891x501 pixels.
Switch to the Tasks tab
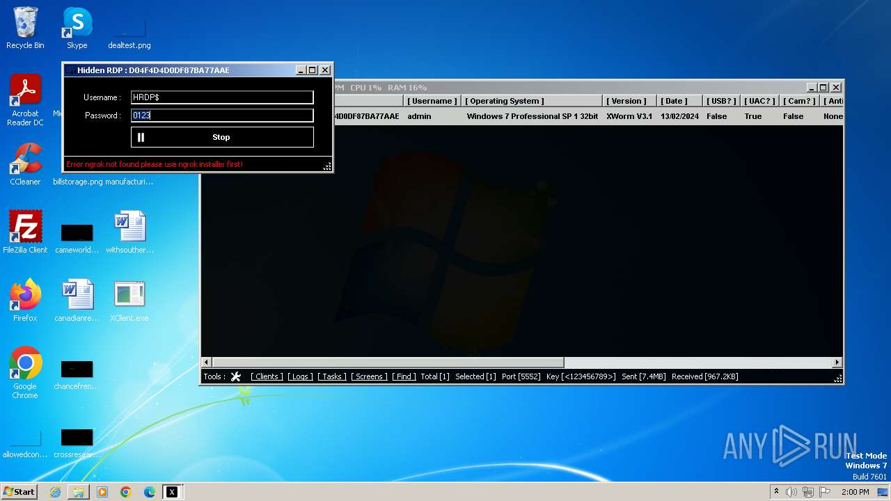coord(332,376)
